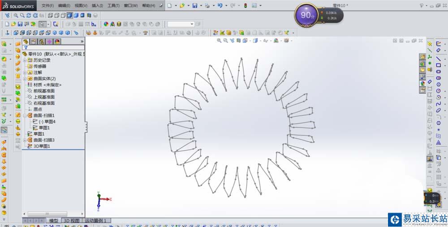
Task: Open the PropertyManager tab
Action: coord(34,41)
